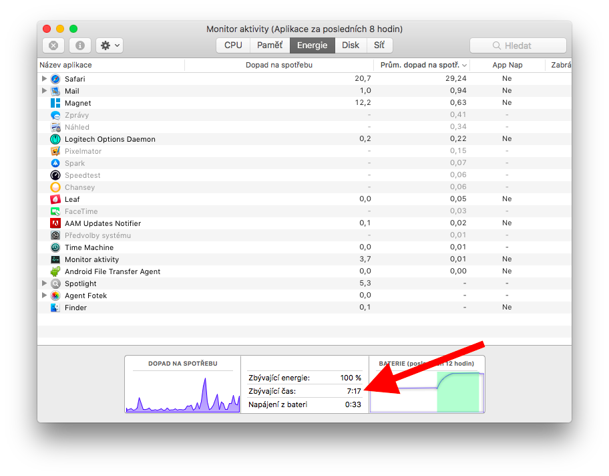The image size is (609, 476).
Task: Click the Hledat search field
Action: 518,45
